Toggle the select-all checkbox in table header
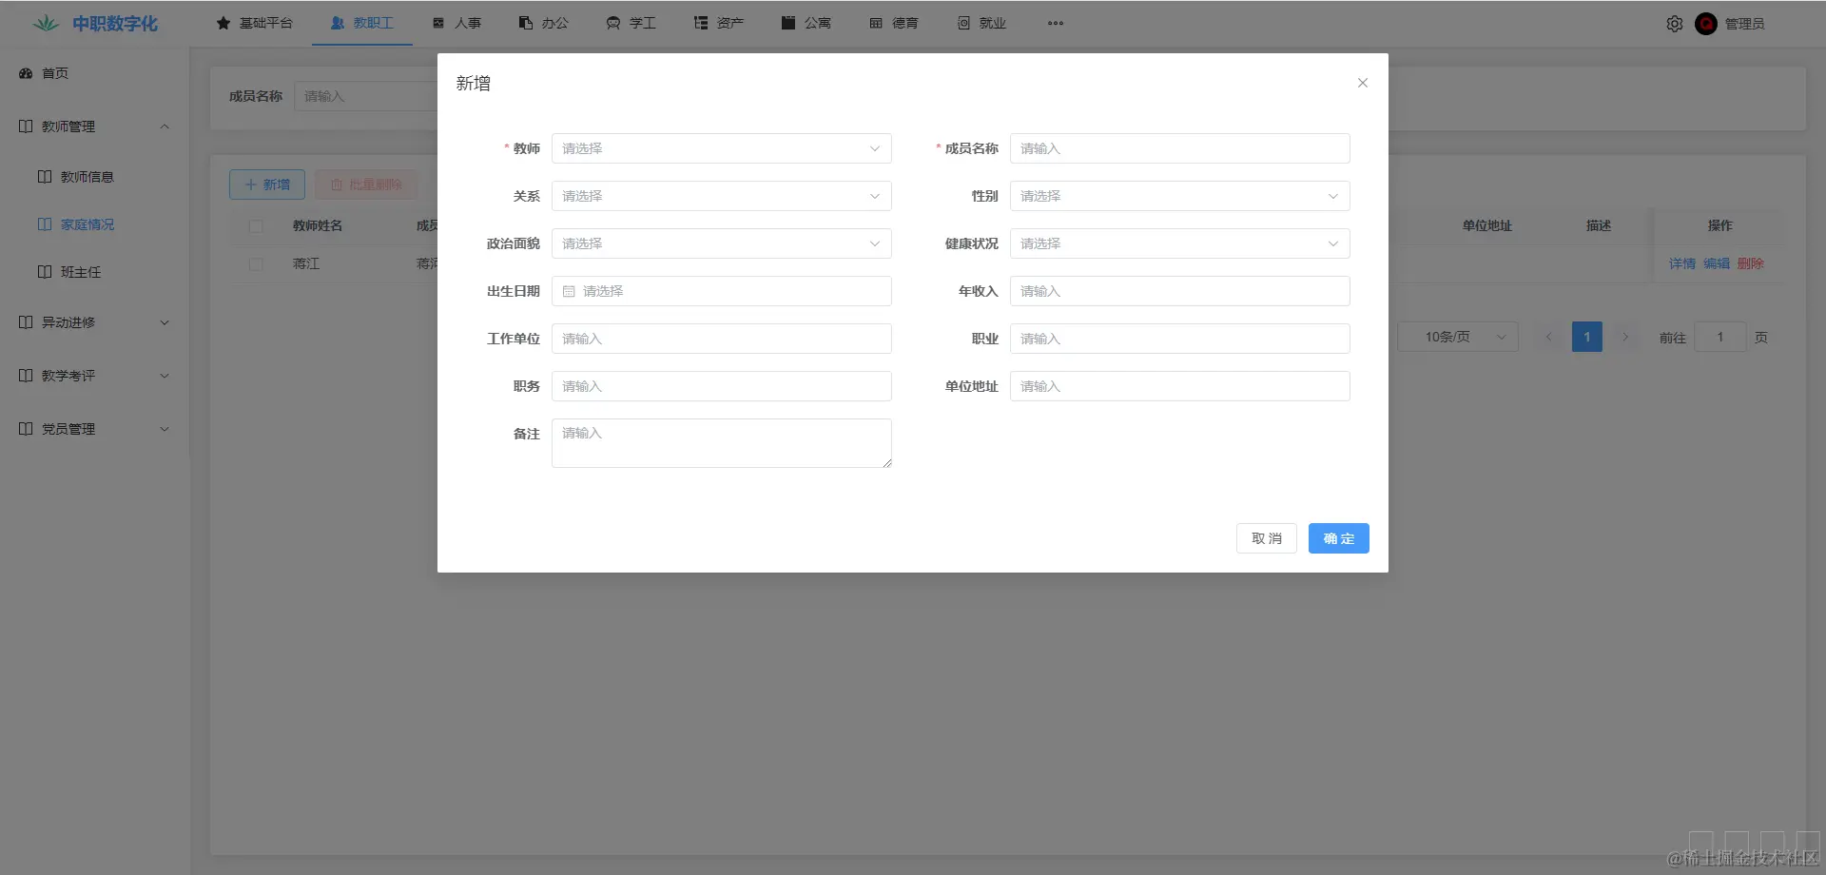 [x=256, y=226]
